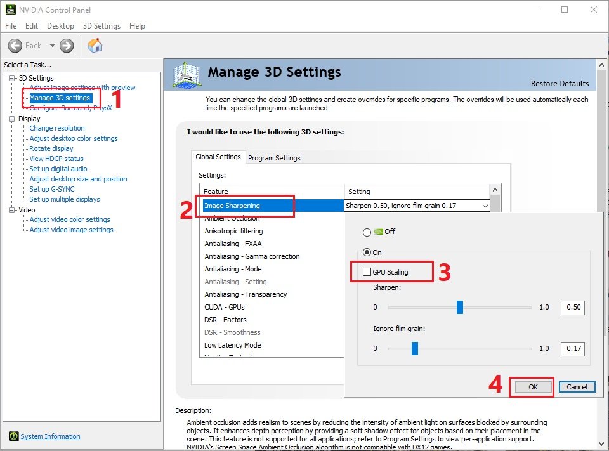Click the Ignore film grain slider handle
Image resolution: width=609 pixels, height=451 pixels.
415,348
